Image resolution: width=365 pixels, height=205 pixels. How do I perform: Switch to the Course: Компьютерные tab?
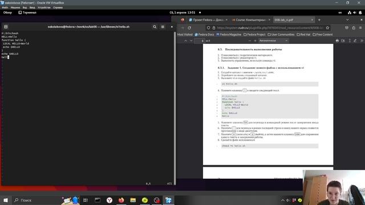251,20
